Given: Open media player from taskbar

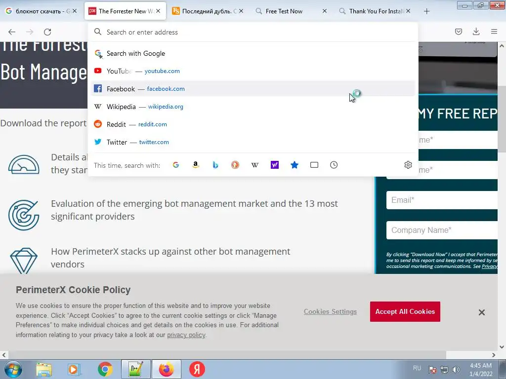Looking at the screenshot, I should (74, 369).
